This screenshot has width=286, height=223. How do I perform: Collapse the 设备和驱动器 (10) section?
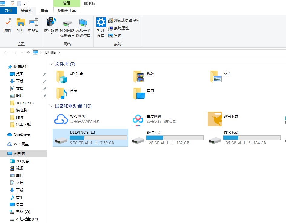52,106
